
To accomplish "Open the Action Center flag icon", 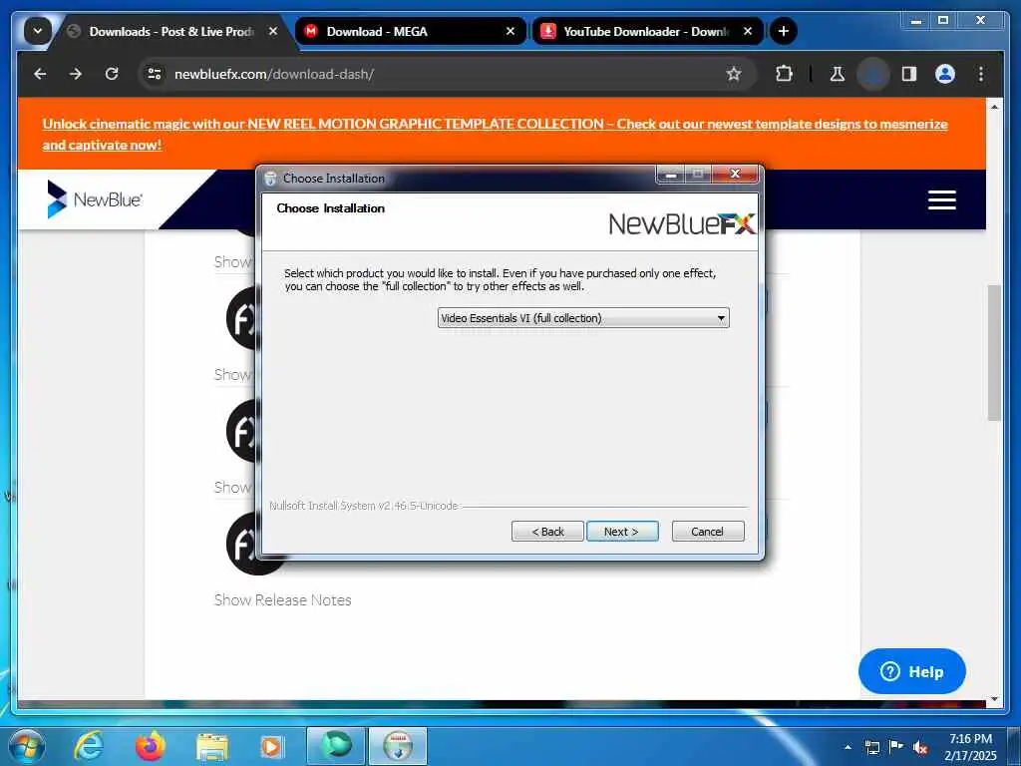I will (x=896, y=746).
